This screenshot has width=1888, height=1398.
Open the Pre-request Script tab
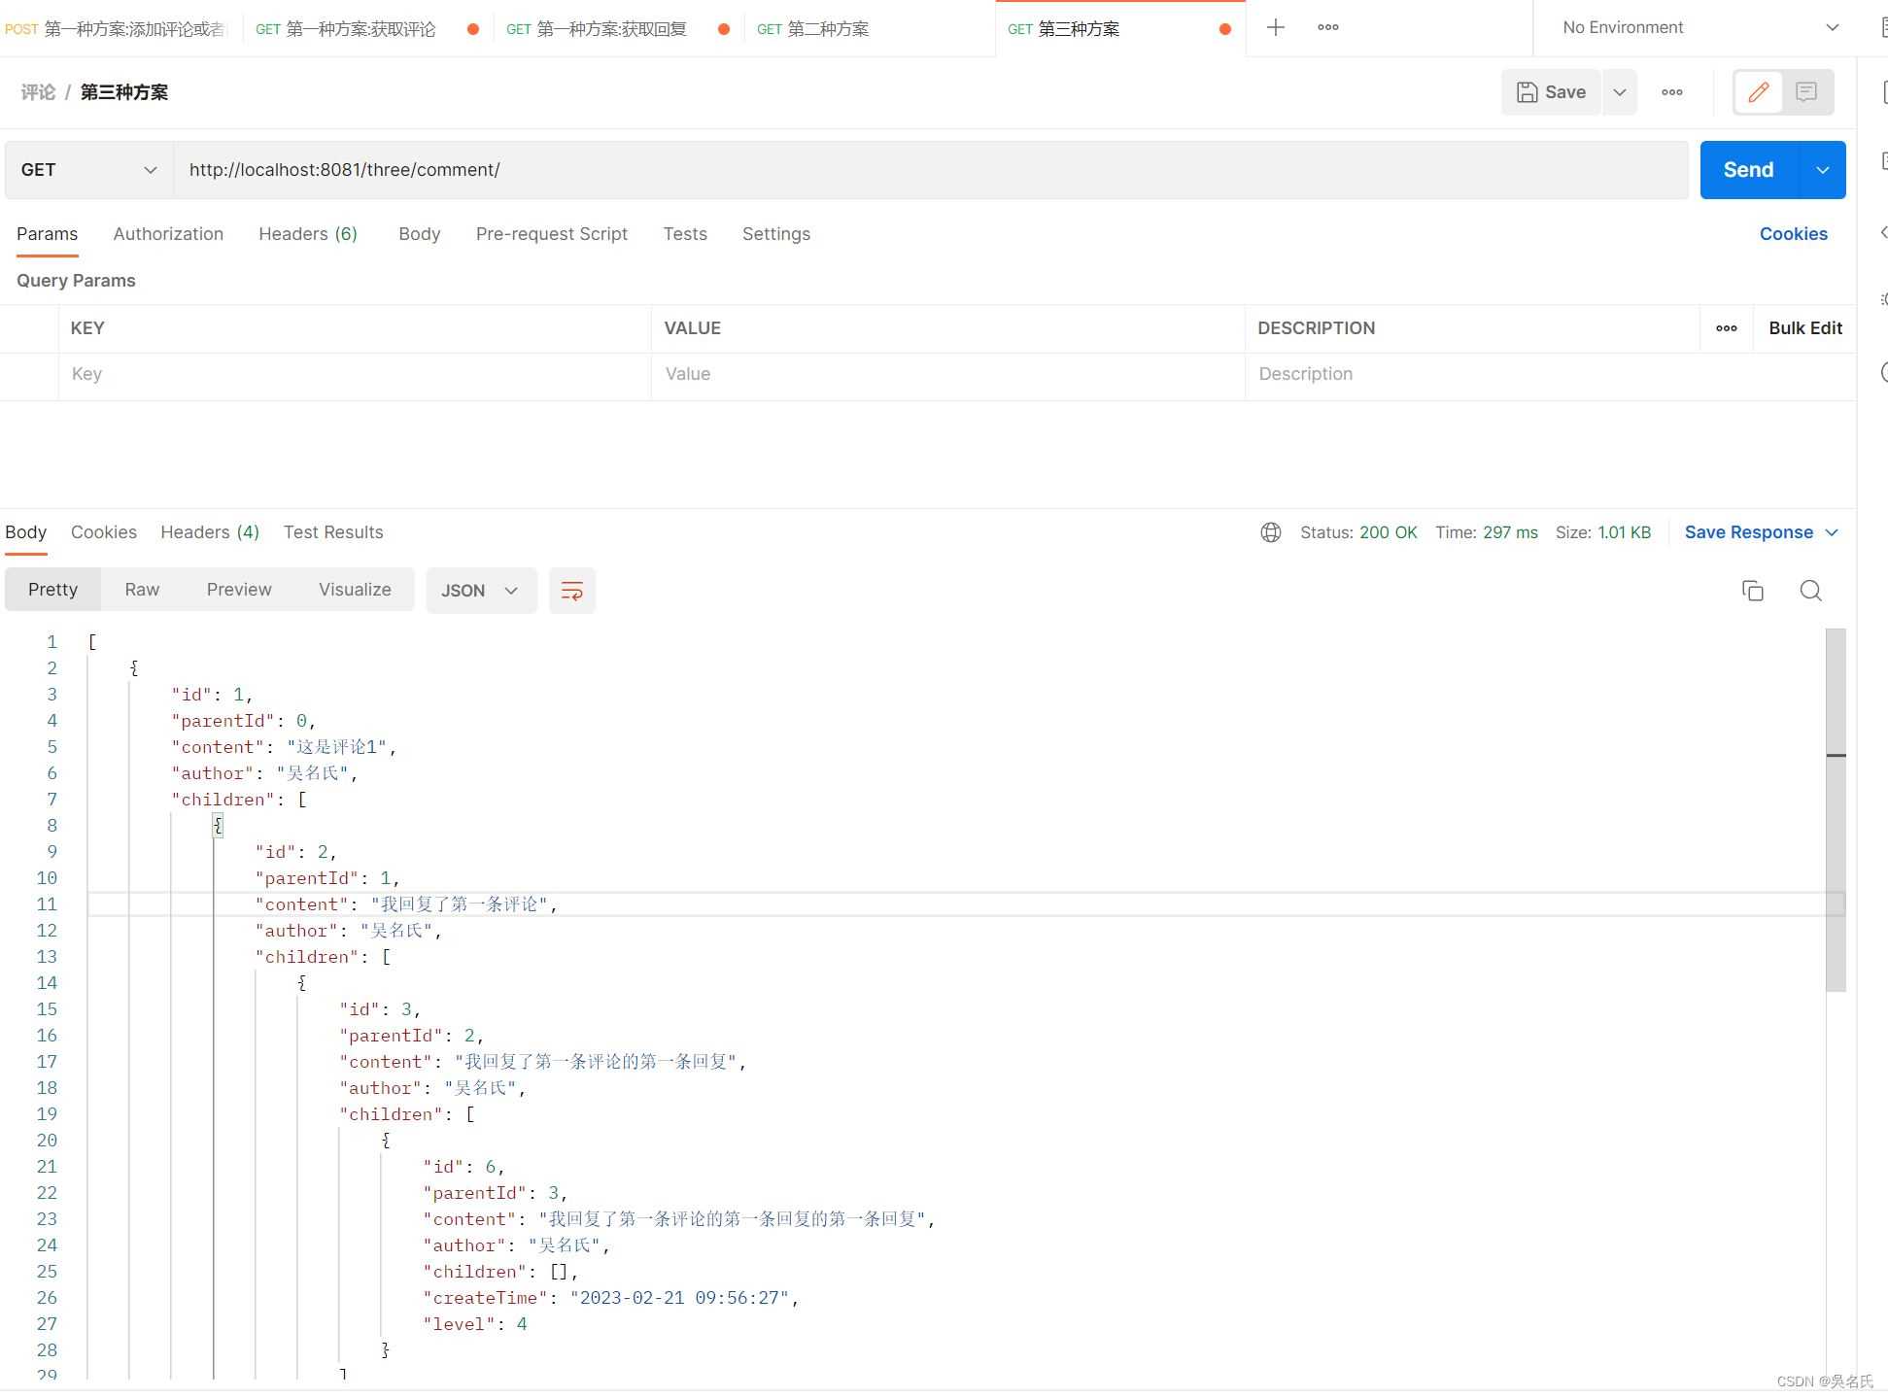click(552, 234)
